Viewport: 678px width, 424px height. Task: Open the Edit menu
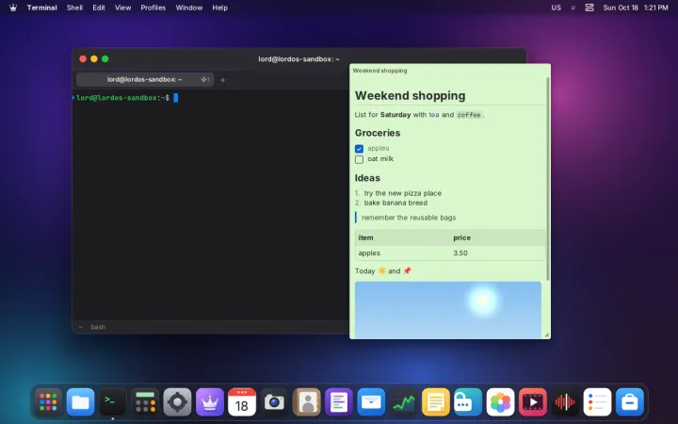(x=99, y=8)
